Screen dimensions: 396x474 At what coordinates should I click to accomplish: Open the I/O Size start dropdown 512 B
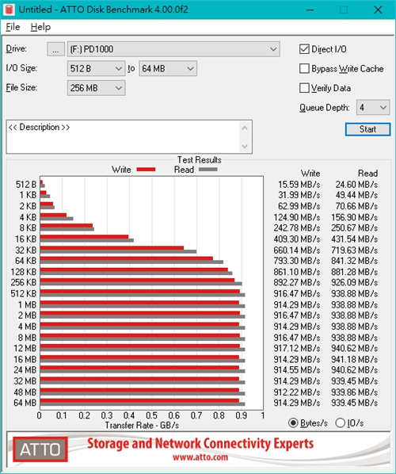point(96,69)
